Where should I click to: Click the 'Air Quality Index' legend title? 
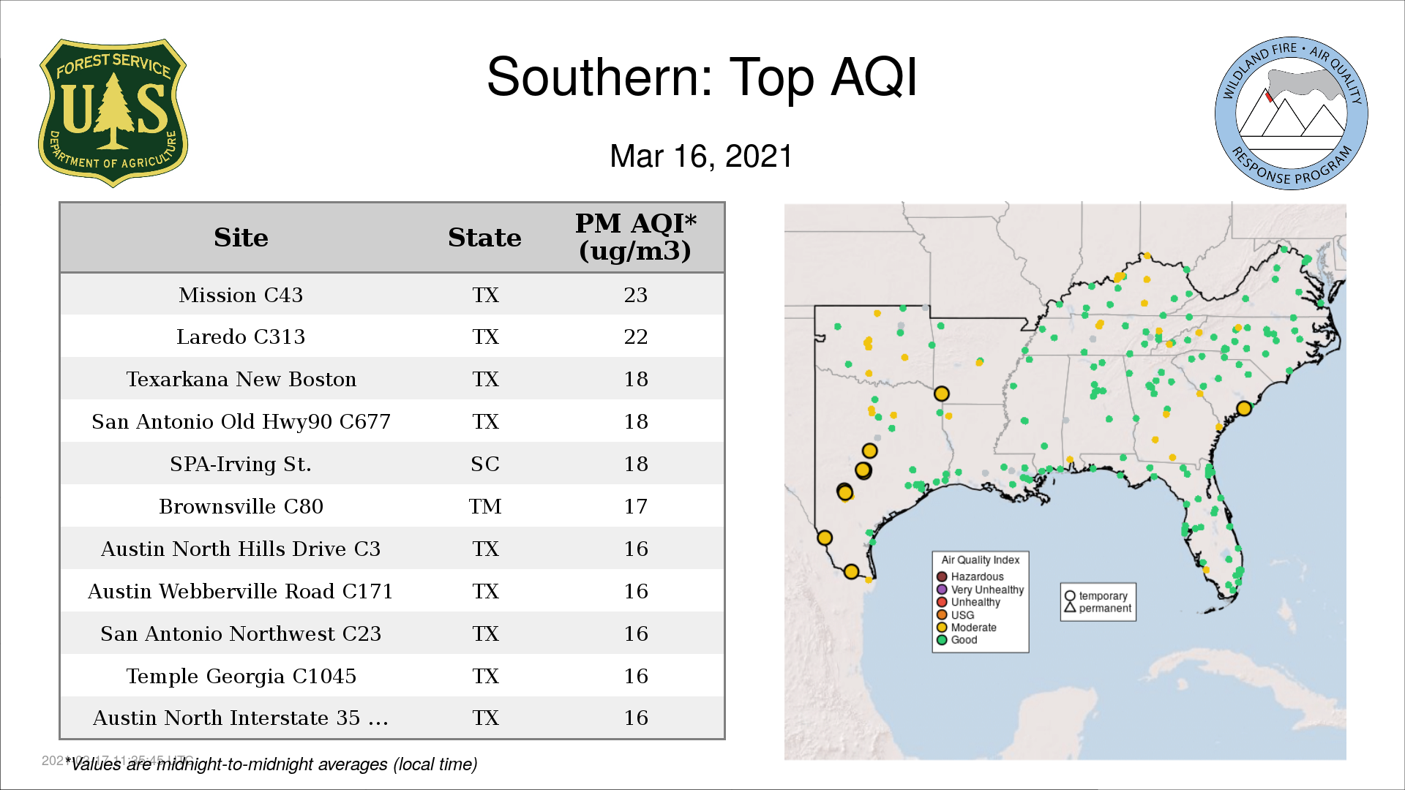(980, 560)
